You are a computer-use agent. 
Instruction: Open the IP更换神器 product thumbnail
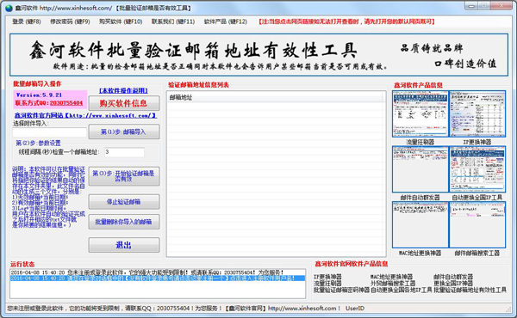[x=477, y=113]
